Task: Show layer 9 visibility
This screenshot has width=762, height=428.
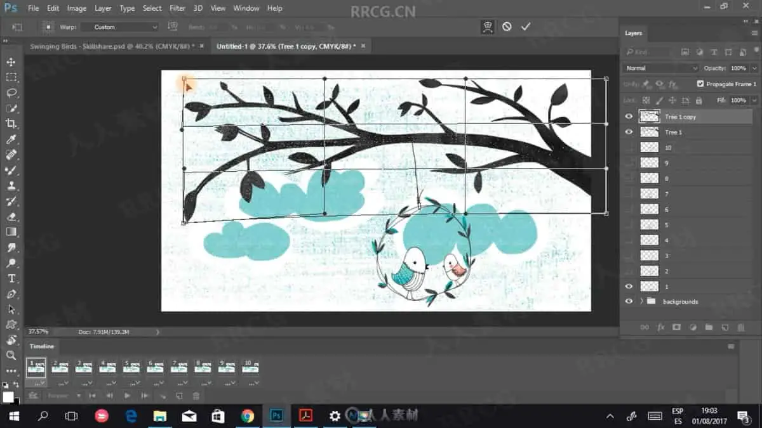Action: tap(629, 163)
